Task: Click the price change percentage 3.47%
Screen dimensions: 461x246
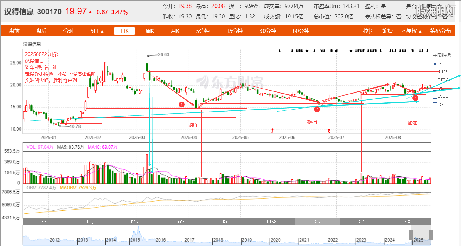Action: pos(120,12)
